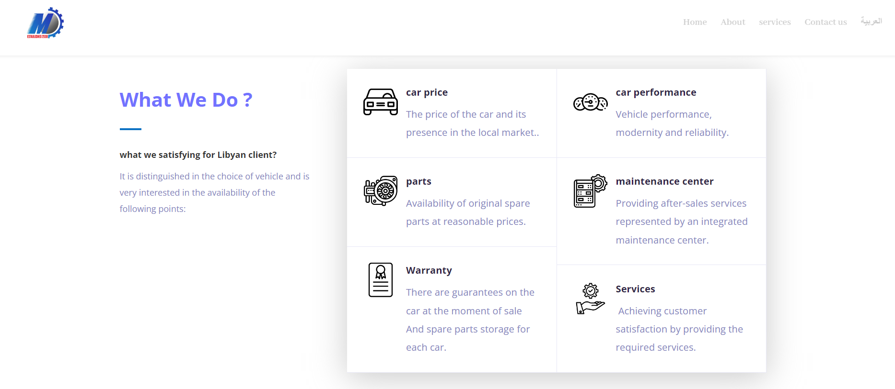
Task: Click the "Warranty" card heading
Action: 429,270
